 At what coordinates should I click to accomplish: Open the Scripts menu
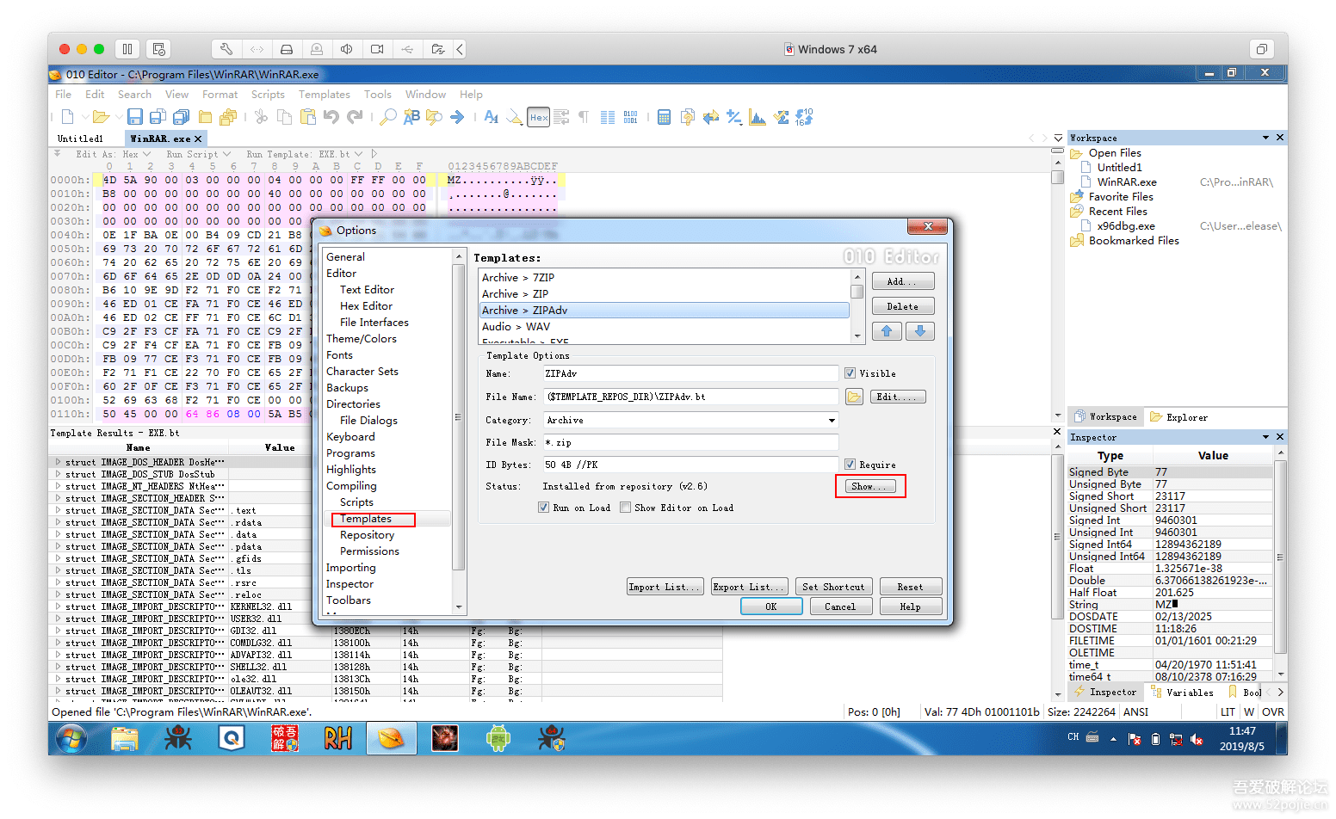click(x=268, y=95)
